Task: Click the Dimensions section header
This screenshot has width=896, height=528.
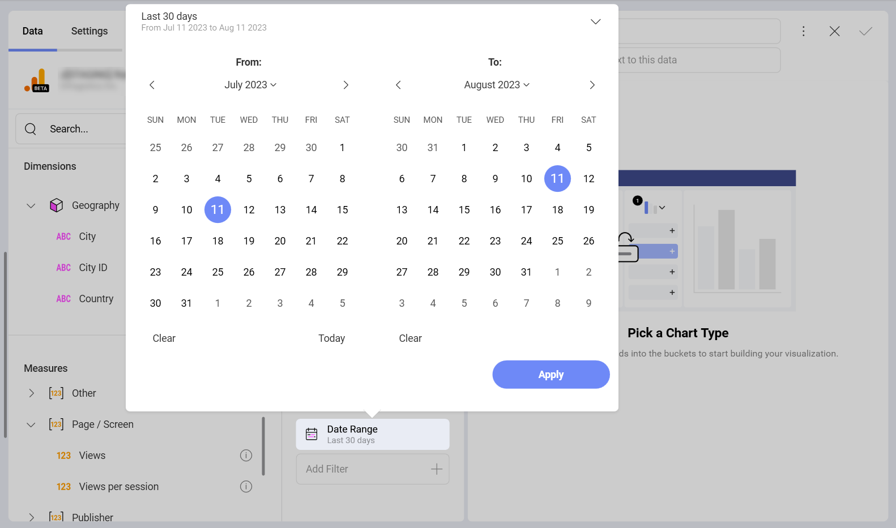Action: (50, 166)
